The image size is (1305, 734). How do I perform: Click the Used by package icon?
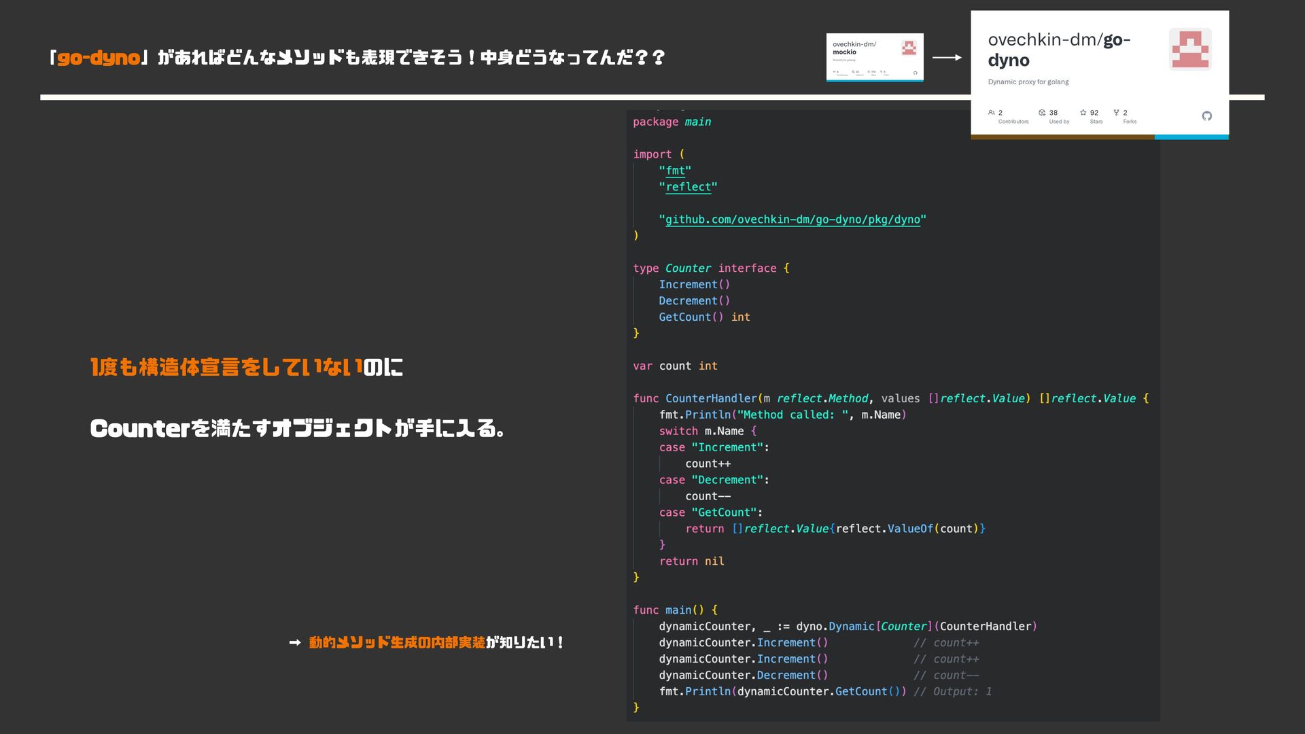point(1042,113)
